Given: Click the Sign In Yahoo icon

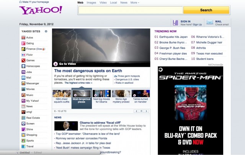Looking at the screenshot, I should tap(175, 23).
